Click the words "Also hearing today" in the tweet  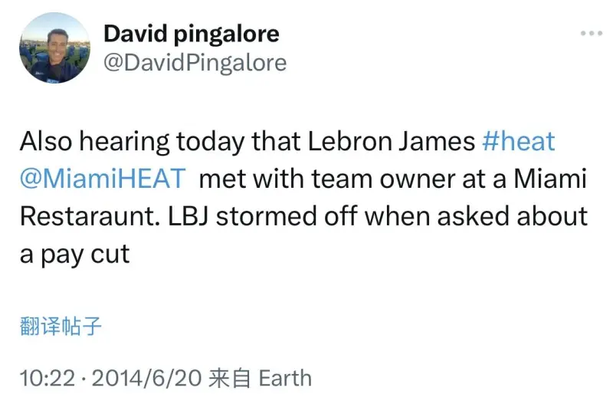click(132, 141)
